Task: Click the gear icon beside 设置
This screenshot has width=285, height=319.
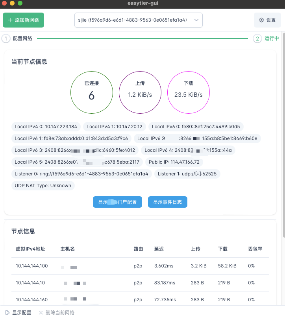Action: point(261,20)
